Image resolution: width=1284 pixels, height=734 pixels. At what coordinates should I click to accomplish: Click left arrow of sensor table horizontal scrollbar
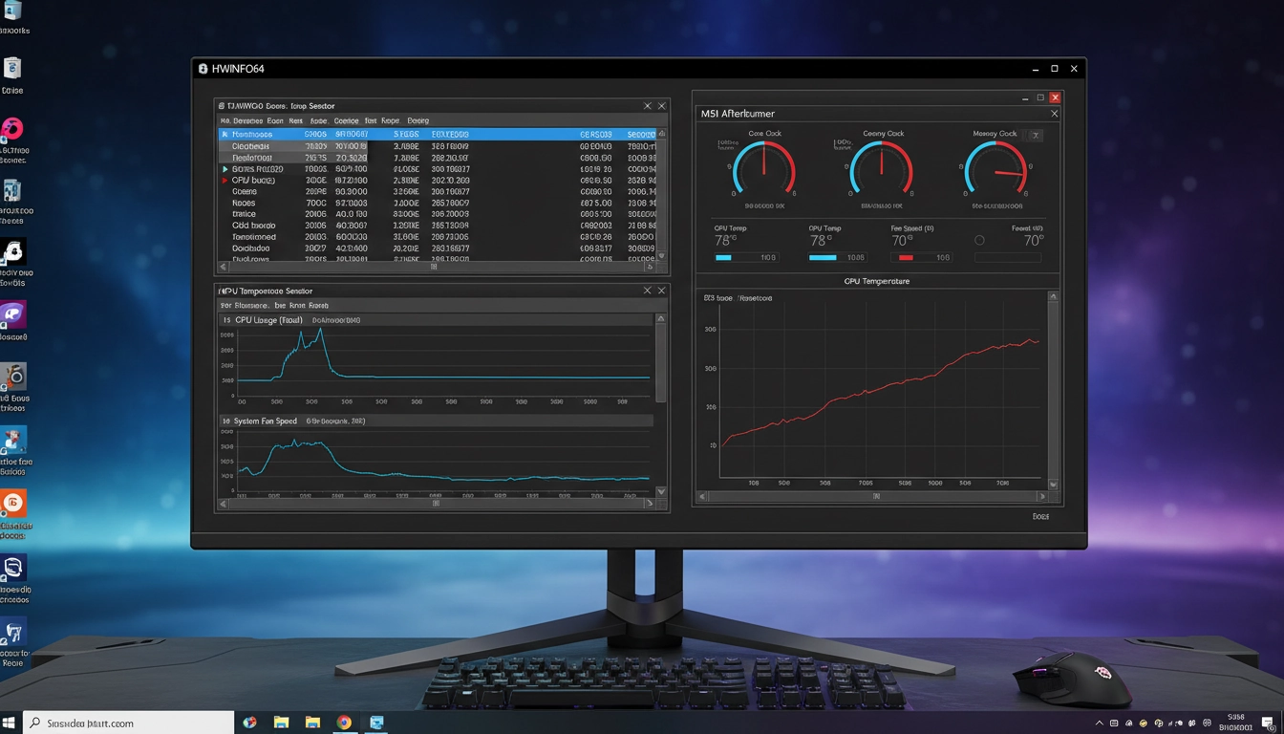(x=224, y=268)
